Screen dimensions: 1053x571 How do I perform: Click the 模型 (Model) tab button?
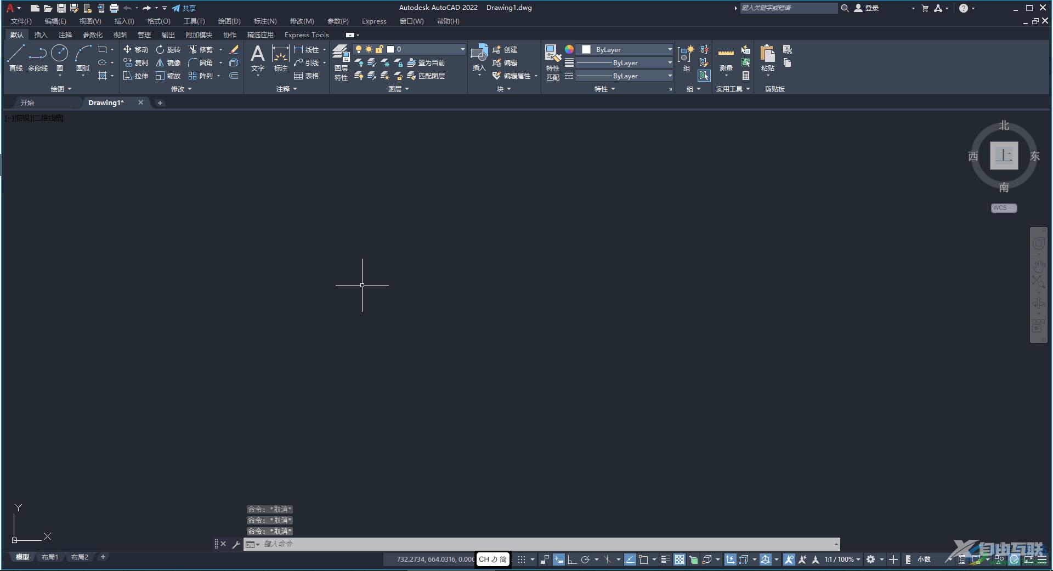coord(22,557)
